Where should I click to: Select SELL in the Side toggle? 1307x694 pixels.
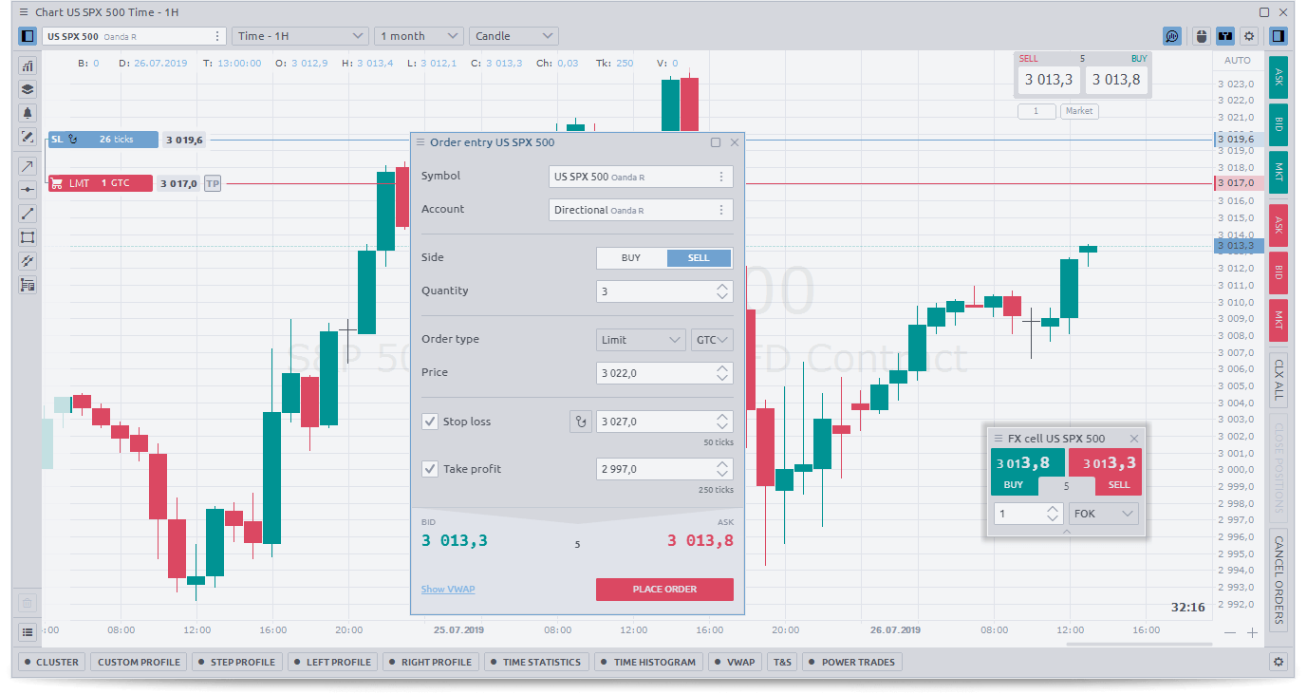click(699, 258)
